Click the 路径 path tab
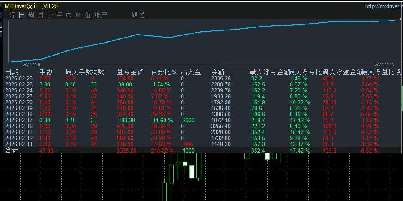Screen dimensions: 403x201 pos(138,15)
